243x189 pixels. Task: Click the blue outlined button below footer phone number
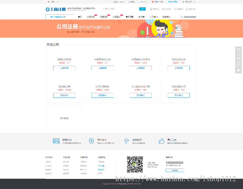point(175,170)
